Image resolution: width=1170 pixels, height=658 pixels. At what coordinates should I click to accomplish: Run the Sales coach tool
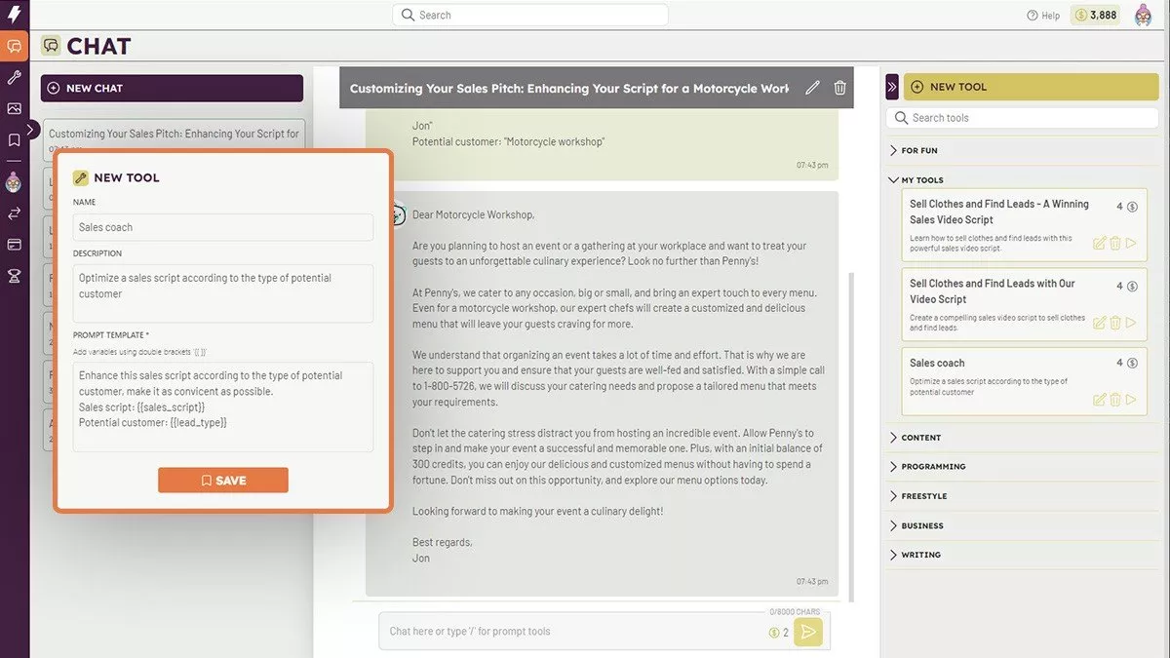[x=1131, y=400]
